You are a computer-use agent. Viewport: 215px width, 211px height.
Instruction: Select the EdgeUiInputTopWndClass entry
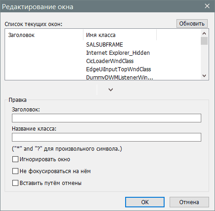103,69
